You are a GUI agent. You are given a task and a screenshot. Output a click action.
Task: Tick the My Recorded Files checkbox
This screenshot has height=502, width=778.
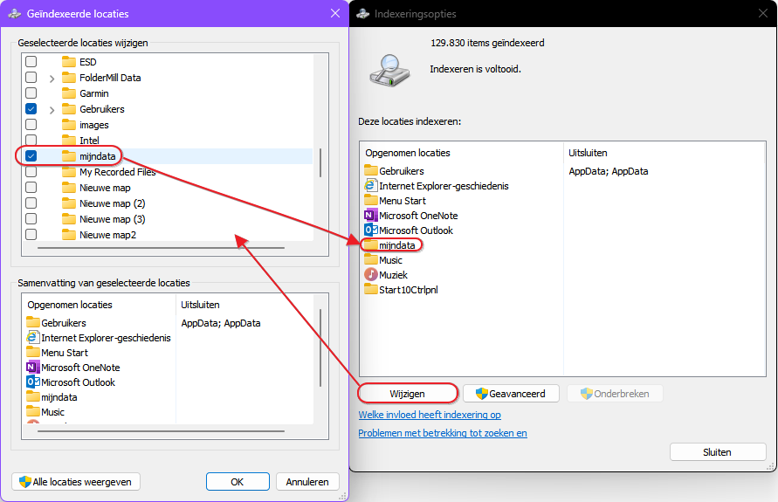pyautogui.click(x=31, y=172)
